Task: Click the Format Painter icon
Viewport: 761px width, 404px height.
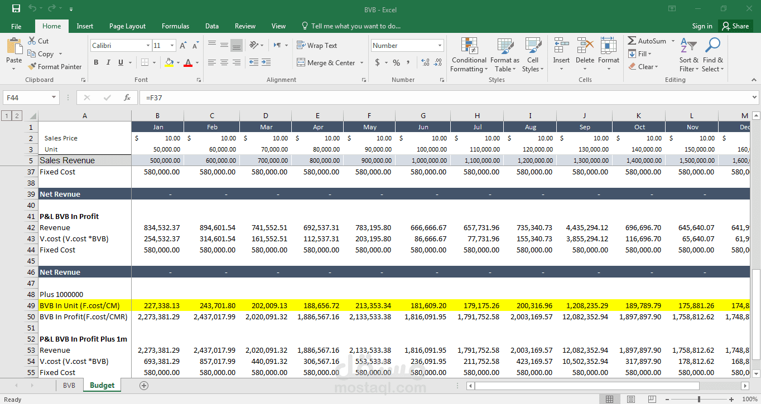Action: [x=32, y=66]
